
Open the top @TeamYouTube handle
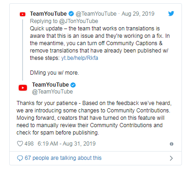(x=96, y=14)
